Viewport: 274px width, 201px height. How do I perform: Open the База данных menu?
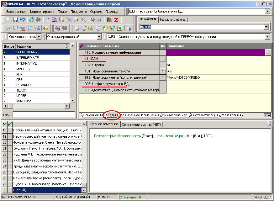pos(16,12)
